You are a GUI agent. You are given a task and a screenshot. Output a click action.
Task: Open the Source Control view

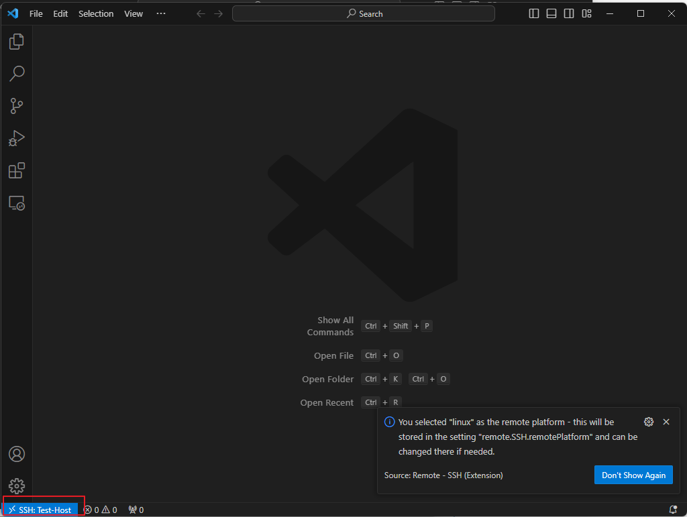tap(16, 106)
